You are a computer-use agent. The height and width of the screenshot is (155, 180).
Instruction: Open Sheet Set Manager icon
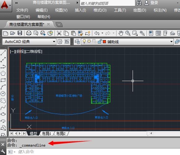point(172,33)
